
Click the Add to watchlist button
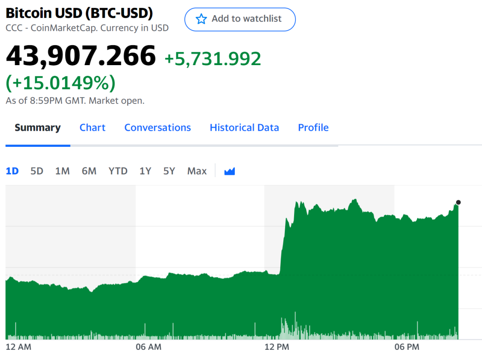coord(240,19)
